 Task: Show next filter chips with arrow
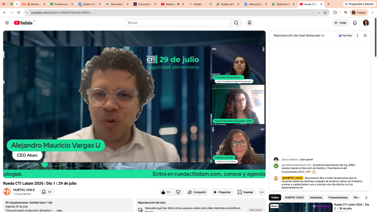366,198
